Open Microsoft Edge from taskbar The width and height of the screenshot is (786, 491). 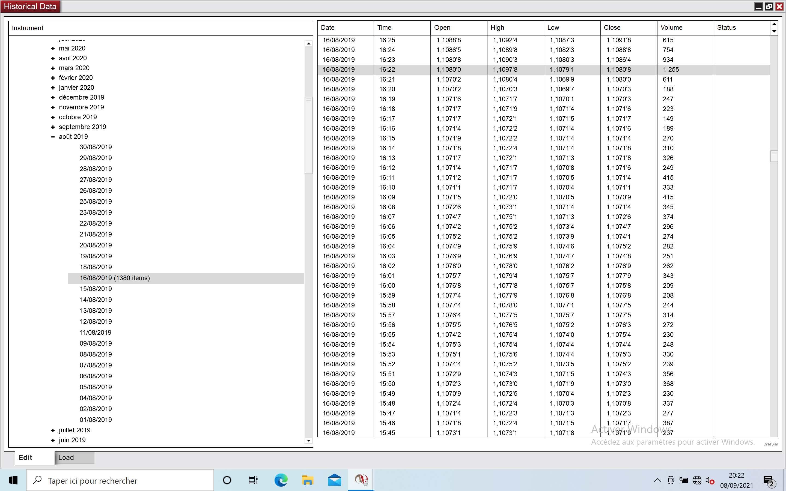[x=281, y=480]
